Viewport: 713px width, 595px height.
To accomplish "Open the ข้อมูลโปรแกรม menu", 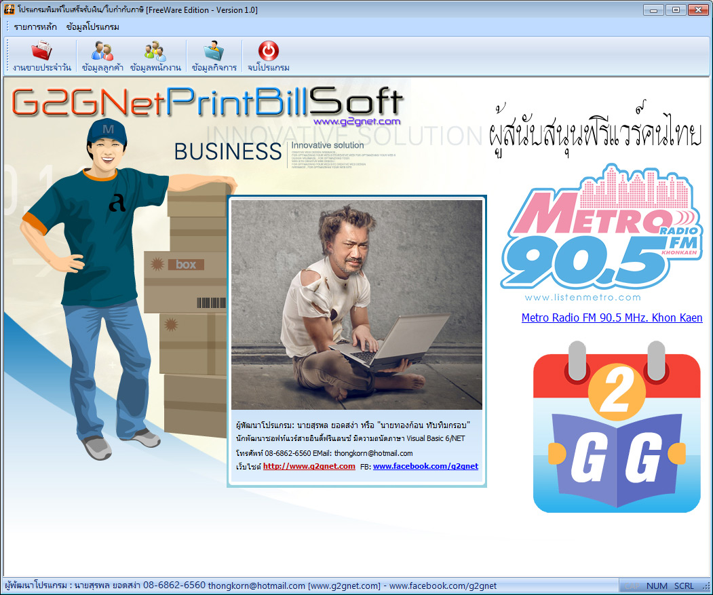I will 92,27.
